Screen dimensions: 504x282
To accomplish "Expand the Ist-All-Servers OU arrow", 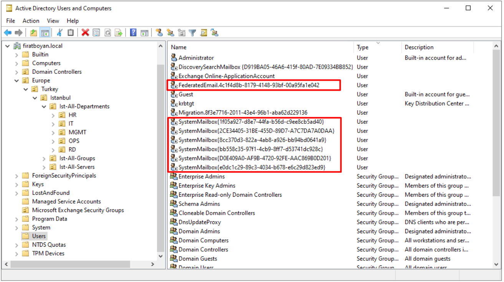I will click(x=44, y=167).
